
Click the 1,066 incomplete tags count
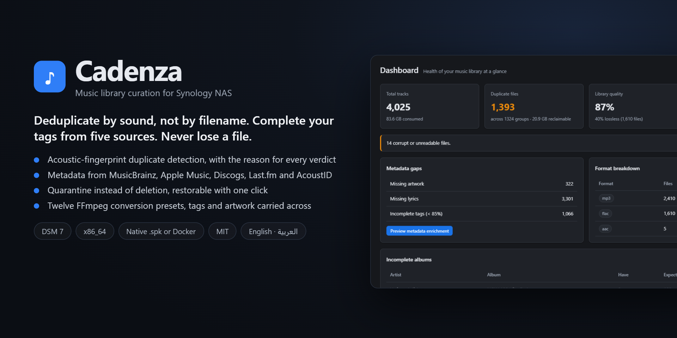[x=567, y=214]
